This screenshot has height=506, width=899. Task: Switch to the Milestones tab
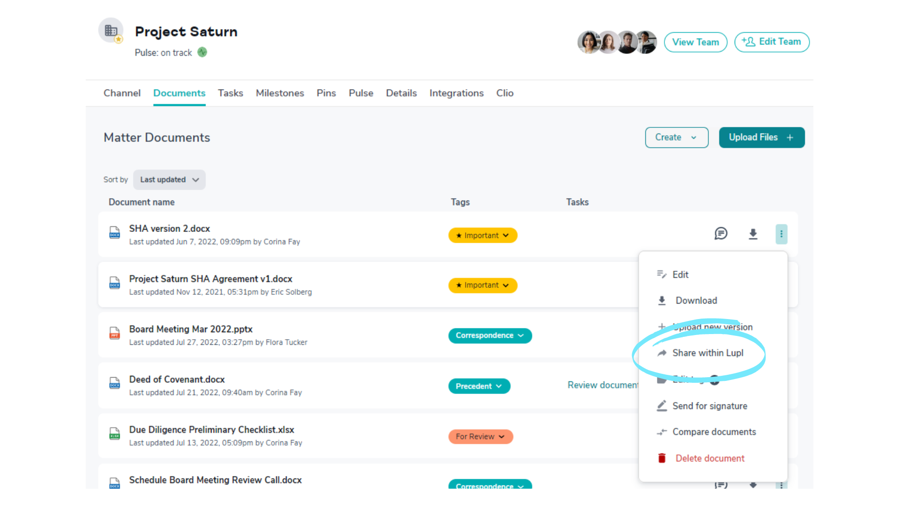pos(280,93)
